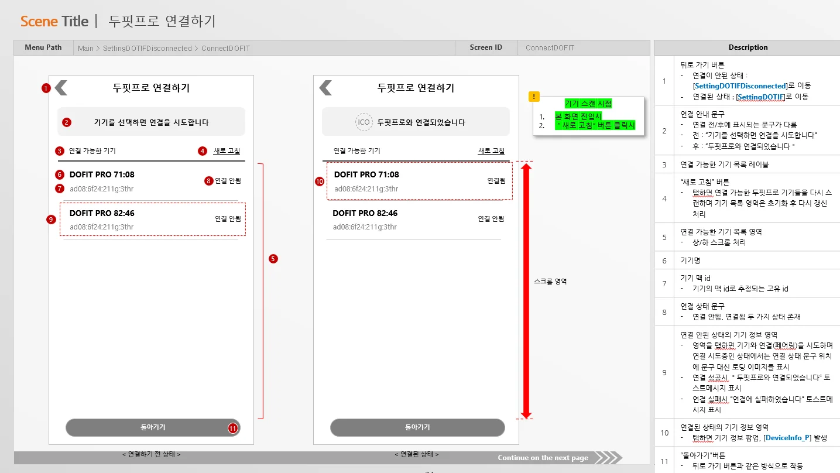Tap the back arrow in the left phone mockup
840x473 pixels.
coord(61,88)
